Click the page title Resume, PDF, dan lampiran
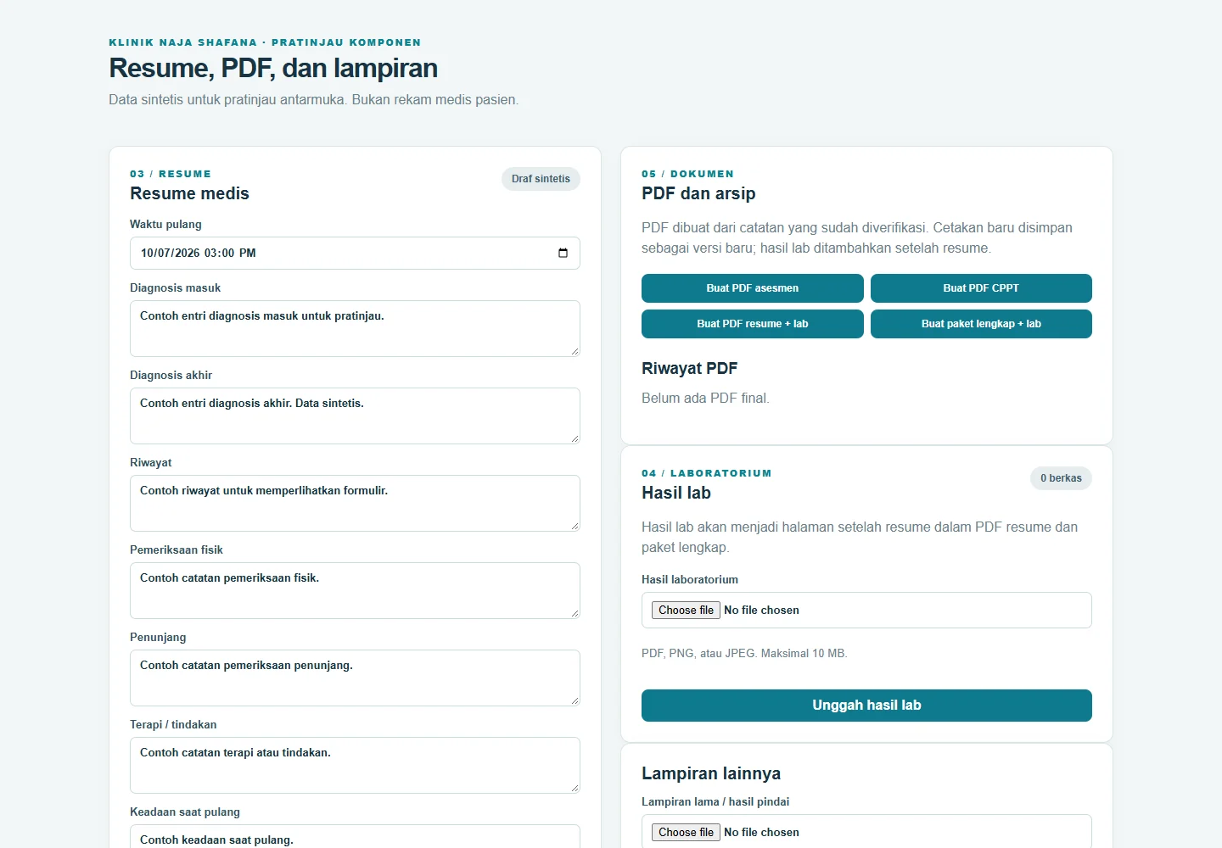The width and height of the screenshot is (1222, 848). 273,68
